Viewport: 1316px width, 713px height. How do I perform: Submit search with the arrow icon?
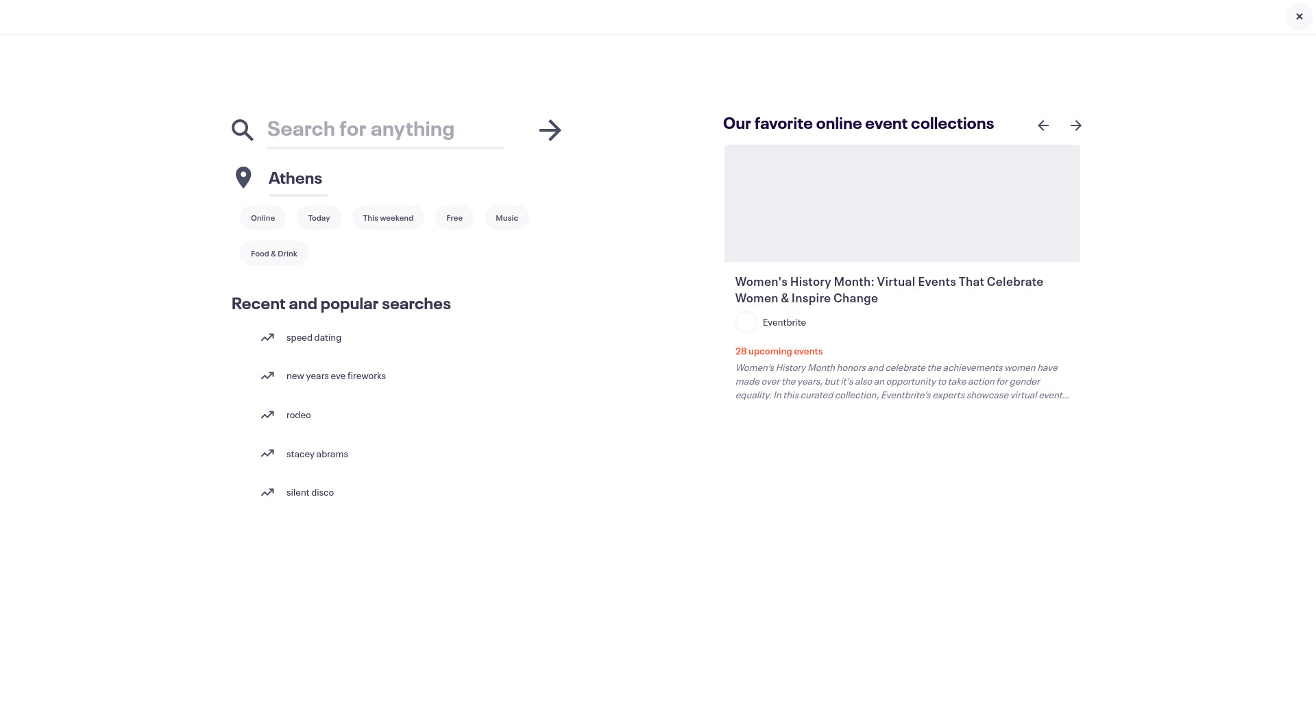point(550,130)
